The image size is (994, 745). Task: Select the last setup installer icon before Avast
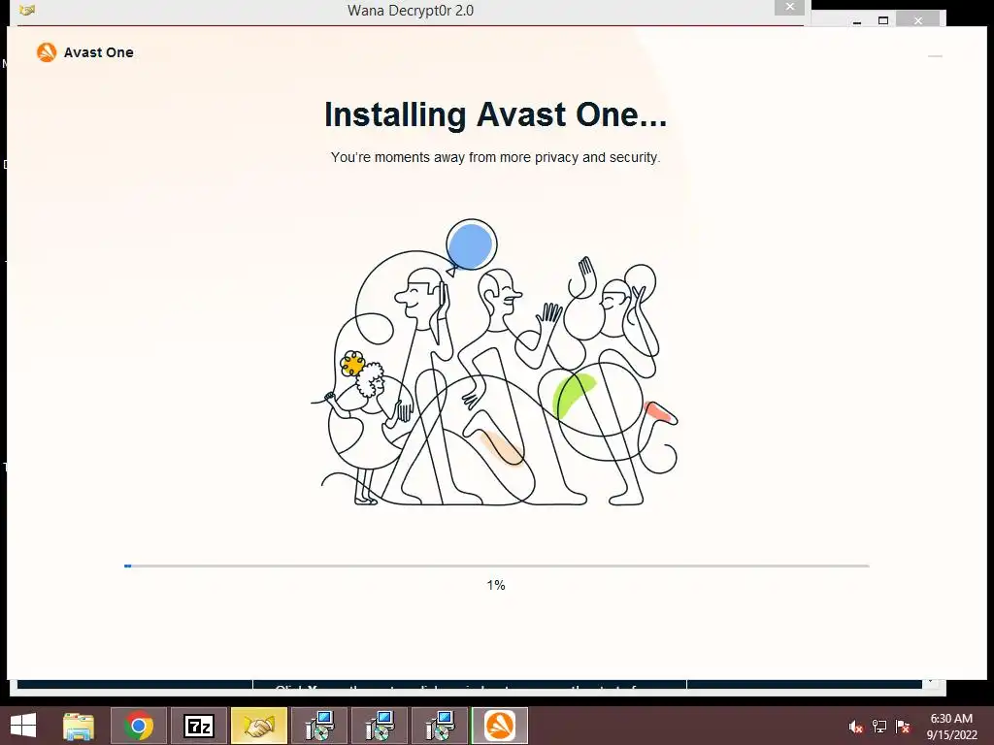point(440,726)
